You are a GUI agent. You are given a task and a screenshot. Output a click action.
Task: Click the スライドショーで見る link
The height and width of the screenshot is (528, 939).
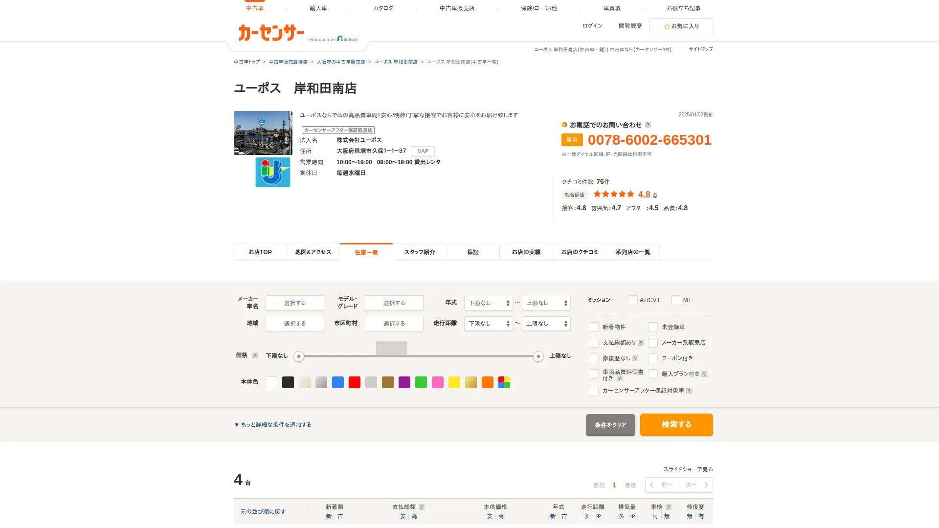[688, 469]
